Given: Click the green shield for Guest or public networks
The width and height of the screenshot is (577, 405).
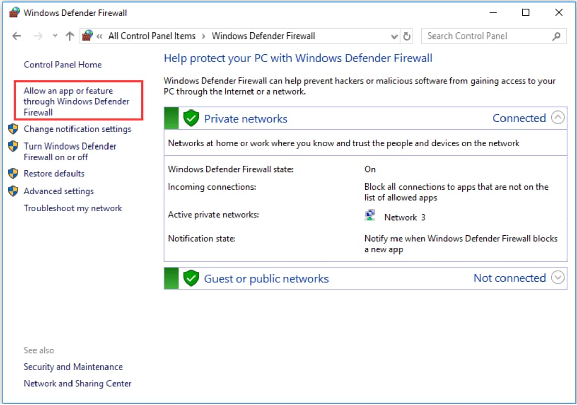Looking at the screenshot, I should [x=190, y=278].
